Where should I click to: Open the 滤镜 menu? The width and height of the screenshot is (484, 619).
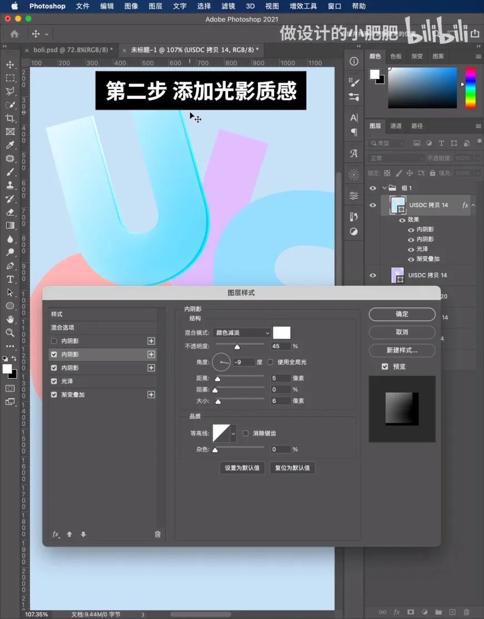tap(228, 6)
